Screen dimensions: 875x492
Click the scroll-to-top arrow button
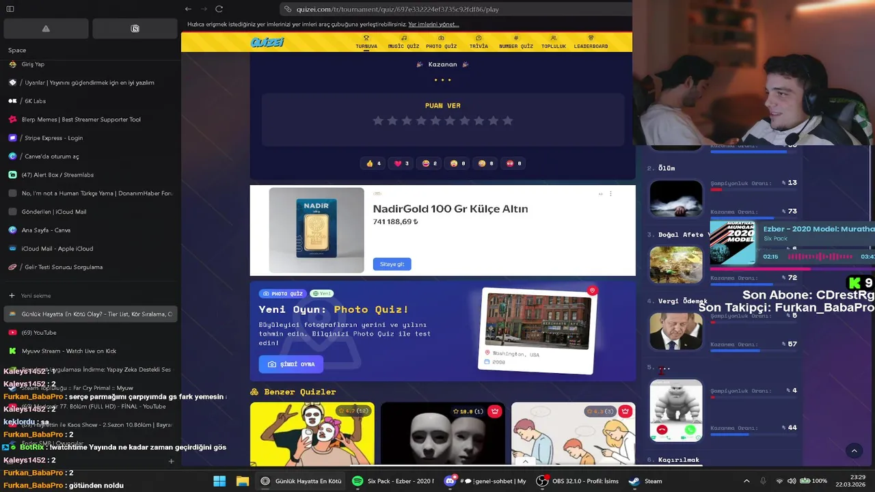point(854,450)
